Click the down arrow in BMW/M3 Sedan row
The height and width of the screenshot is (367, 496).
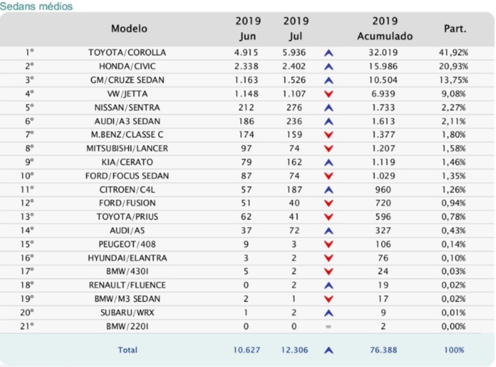click(x=329, y=299)
